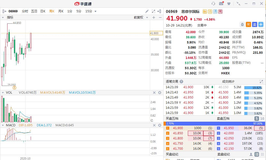The width and height of the screenshot is (266, 160).
Task: Click the price alert bell icon
Action: point(242,24)
